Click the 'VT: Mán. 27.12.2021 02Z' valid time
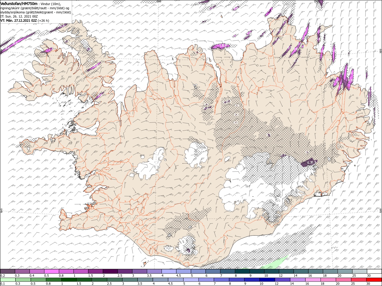This screenshot has height=286, width=382. tap(19, 21)
